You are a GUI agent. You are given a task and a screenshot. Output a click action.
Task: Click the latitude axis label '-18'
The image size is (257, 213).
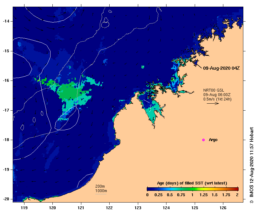coord(6,140)
